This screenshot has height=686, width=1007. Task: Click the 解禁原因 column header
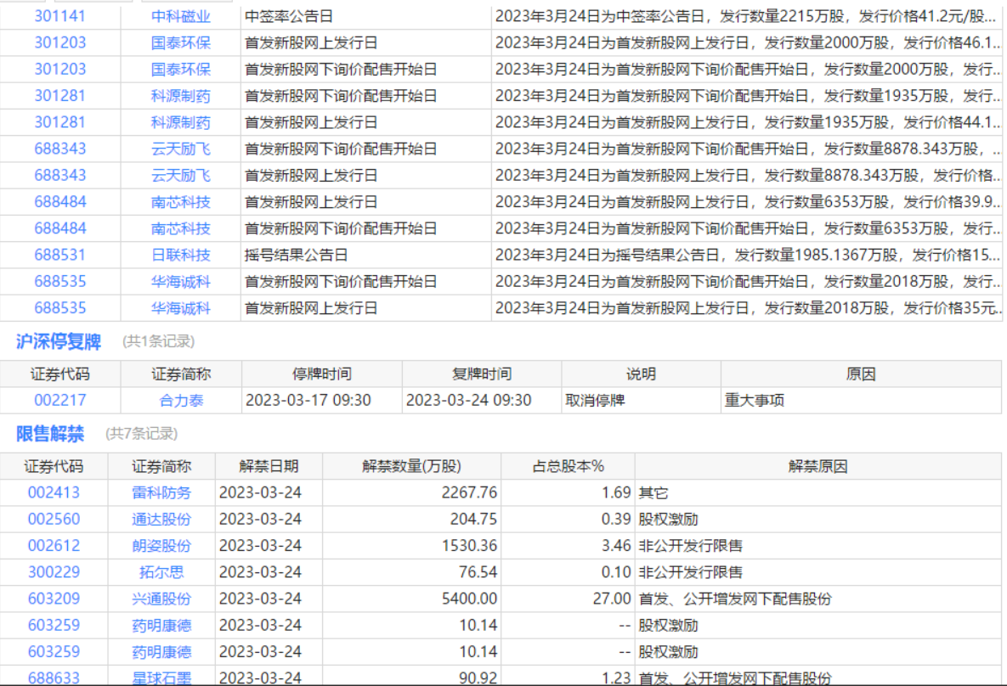click(x=817, y=467)
